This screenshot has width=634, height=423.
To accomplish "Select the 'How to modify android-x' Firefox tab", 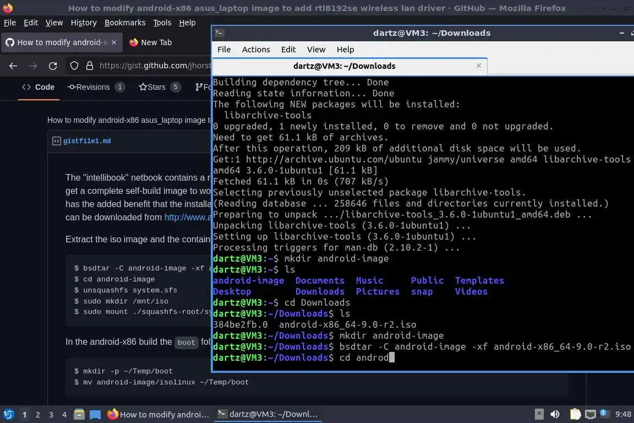I will click(62, 42).
